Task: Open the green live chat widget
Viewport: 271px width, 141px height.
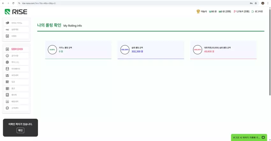Action: point(249,137)
